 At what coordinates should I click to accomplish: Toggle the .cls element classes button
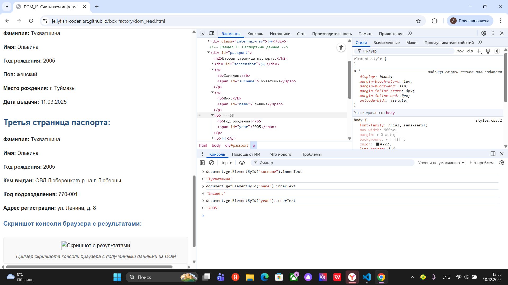469,51
